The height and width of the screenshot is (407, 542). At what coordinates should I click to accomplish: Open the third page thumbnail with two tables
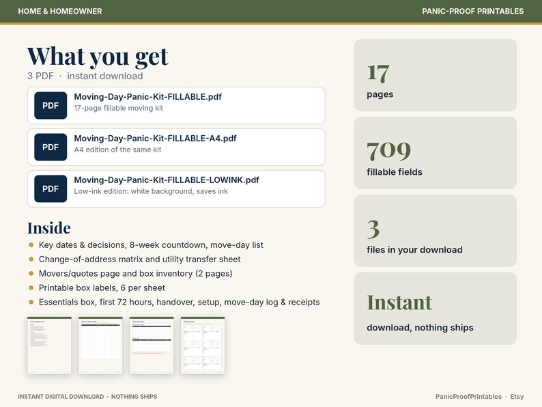152,346
